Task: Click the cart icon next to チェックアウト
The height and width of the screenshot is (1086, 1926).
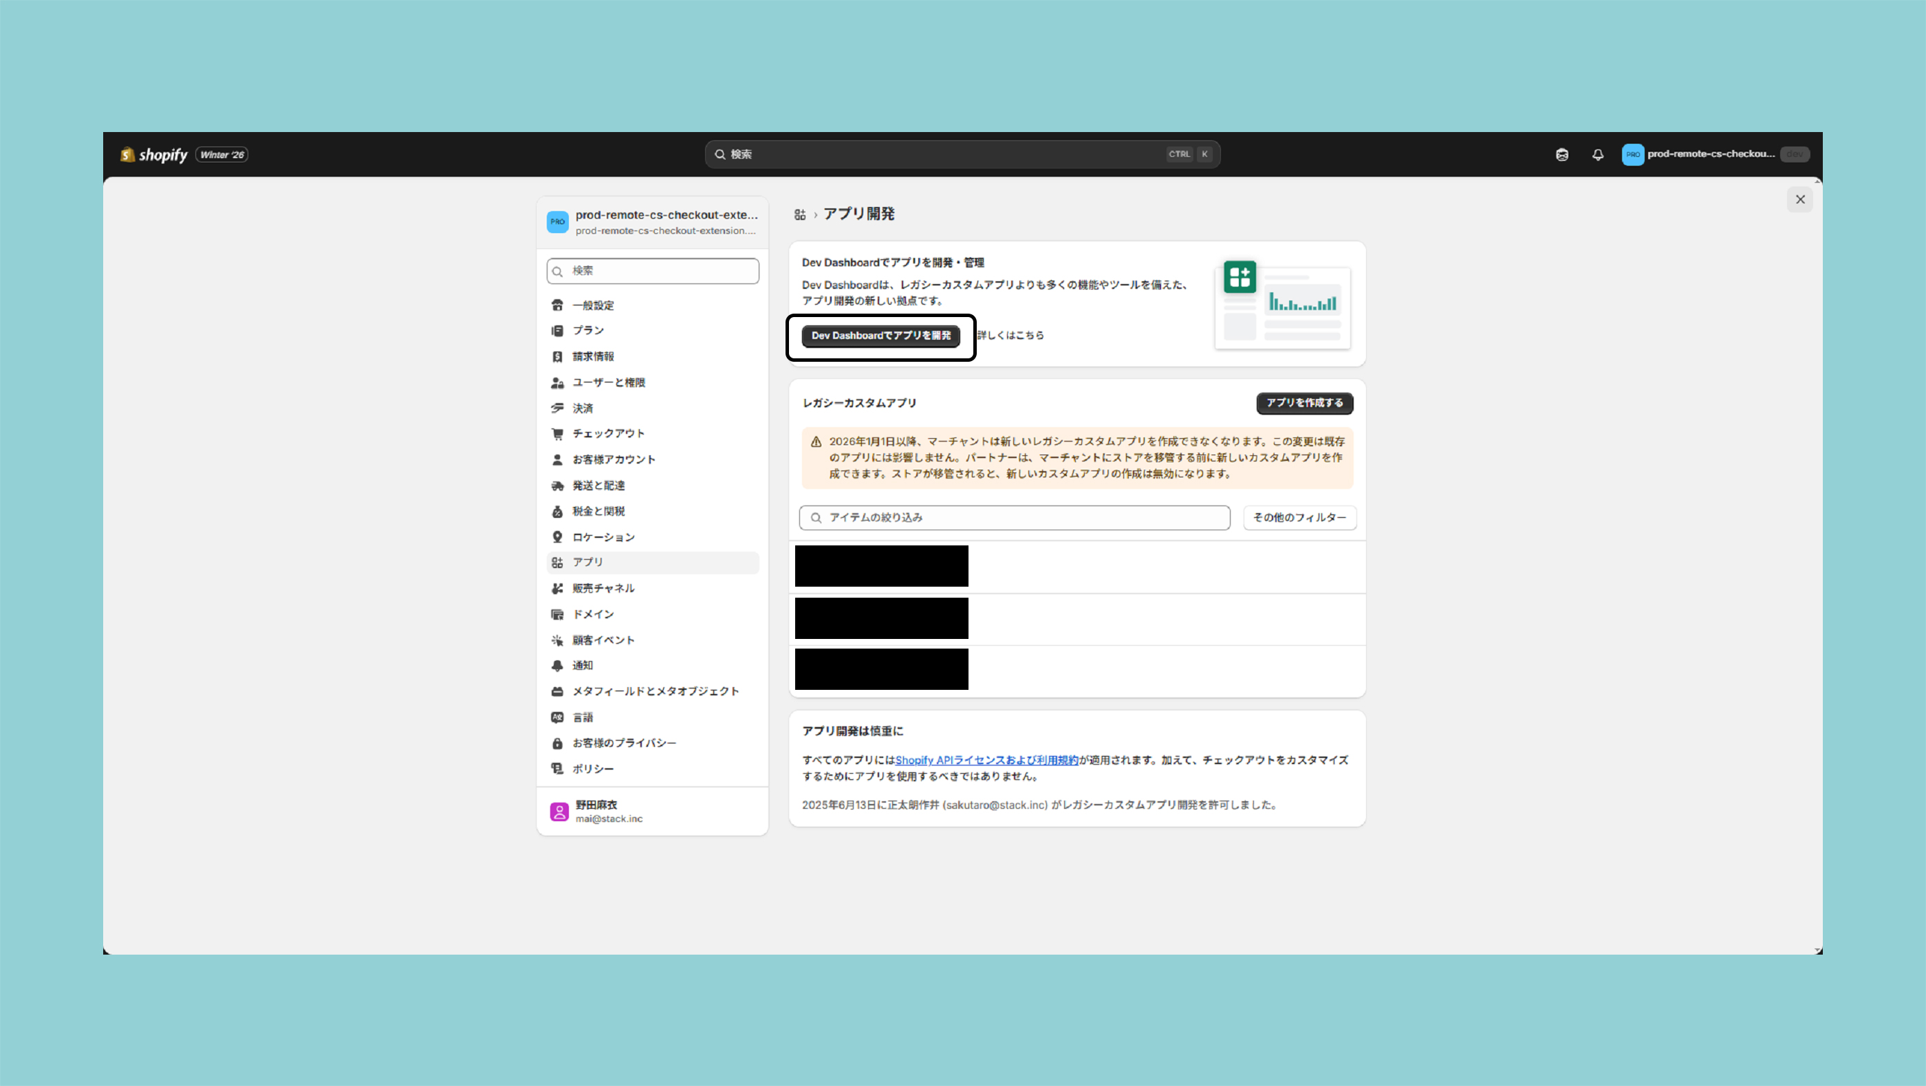Action: tap(557, 433)
